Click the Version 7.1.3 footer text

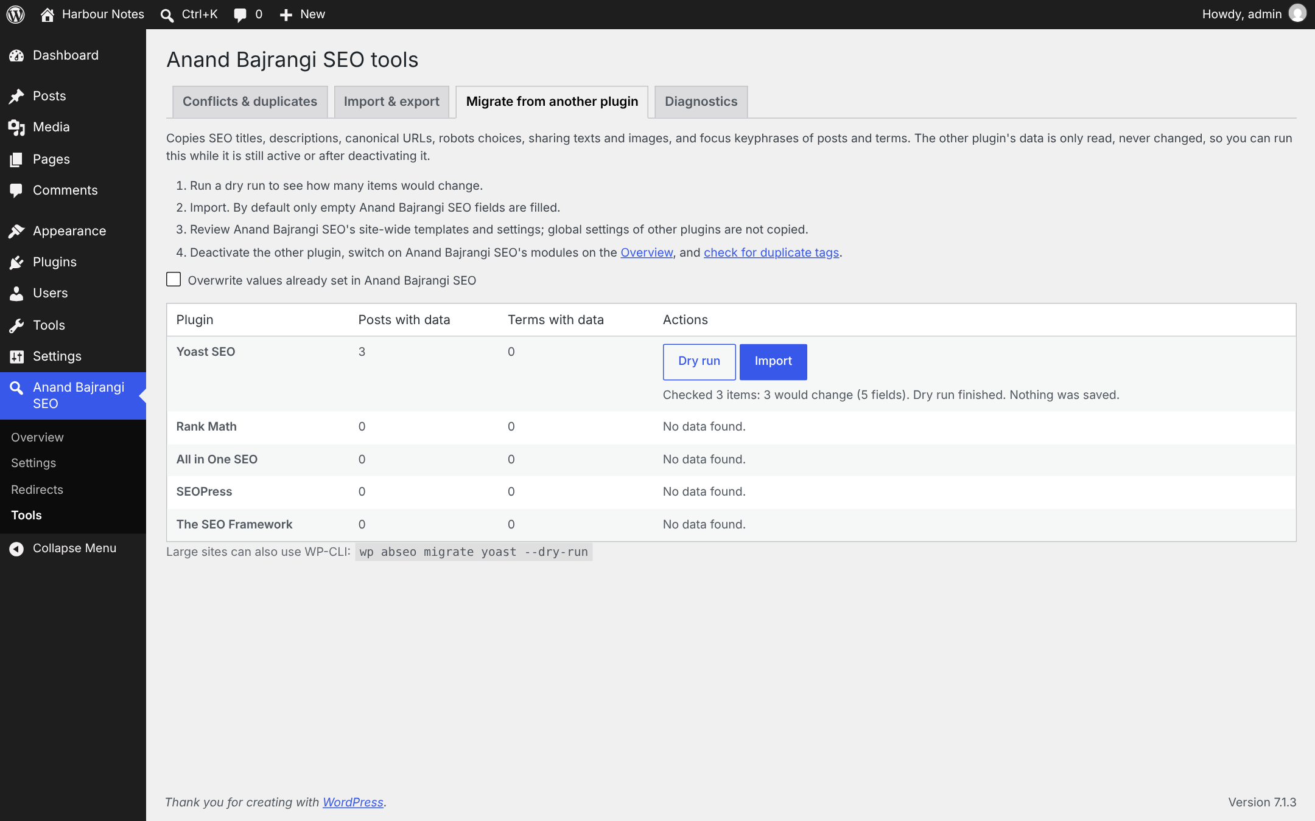1262,802
